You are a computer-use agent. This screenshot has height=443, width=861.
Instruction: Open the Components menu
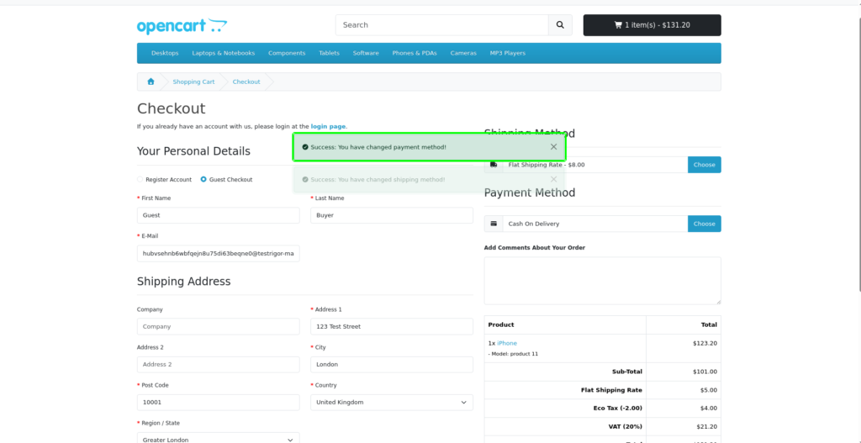(x=287, y=53)
